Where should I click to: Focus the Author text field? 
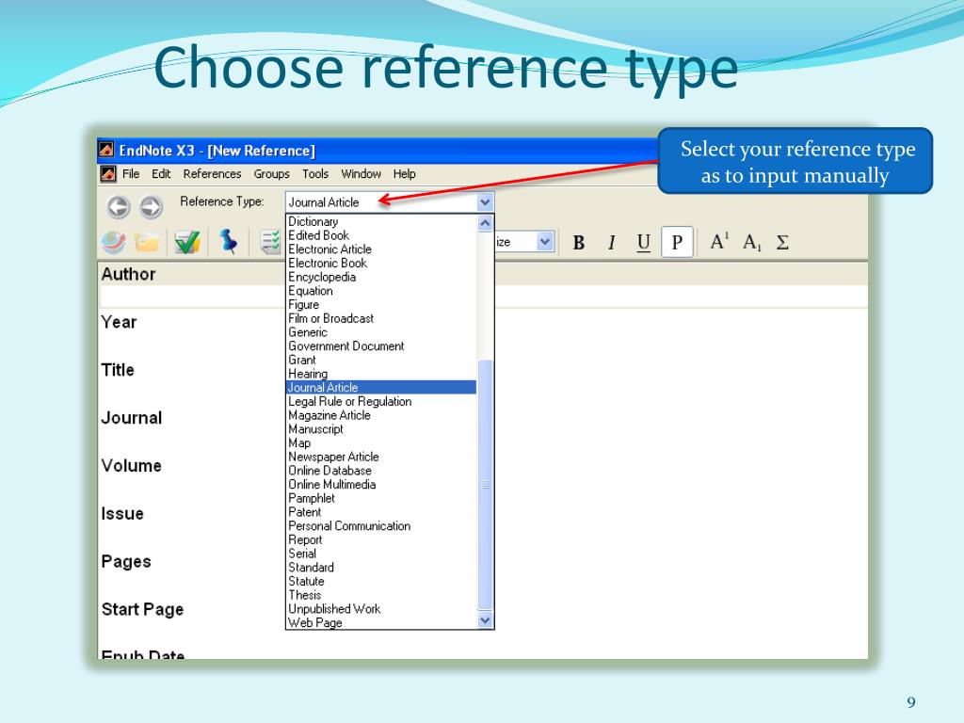pos(483,297)
